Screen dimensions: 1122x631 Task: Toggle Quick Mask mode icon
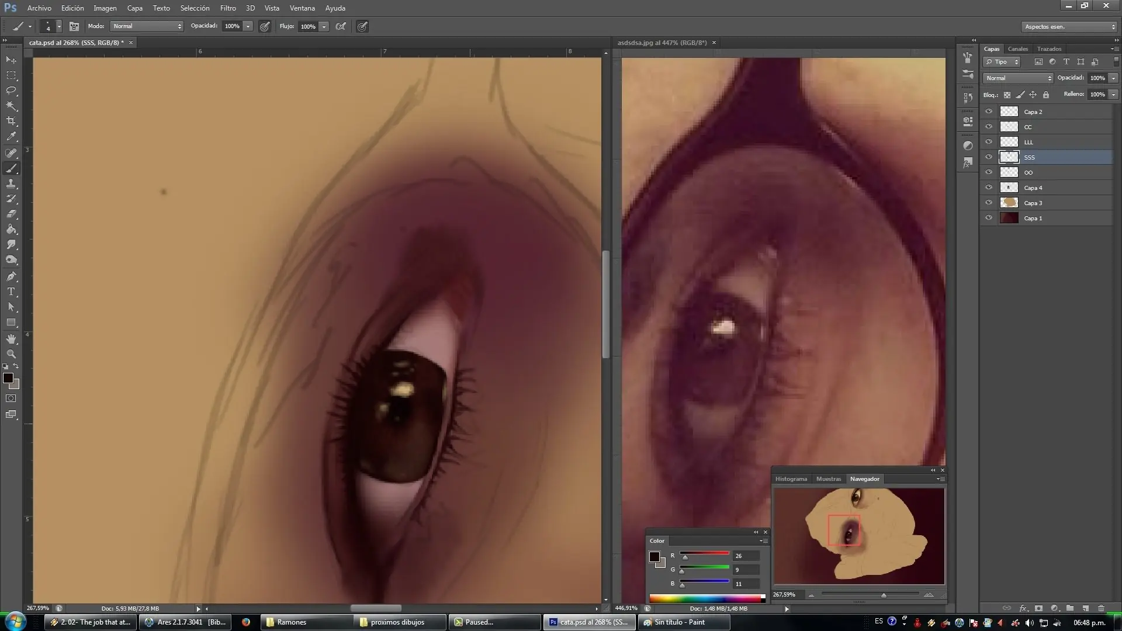pos(11,398)
